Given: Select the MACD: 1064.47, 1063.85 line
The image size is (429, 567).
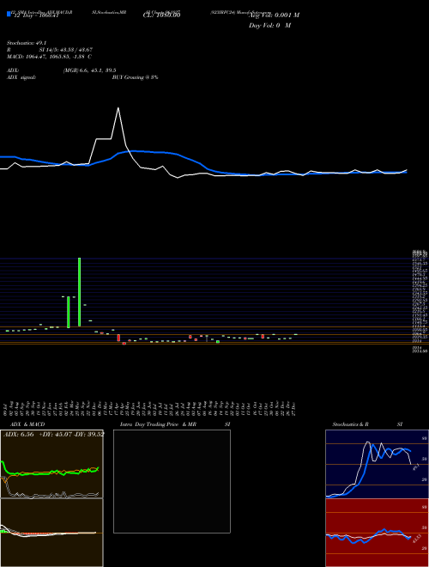Looking at the screenshot, I should (49, 57).
